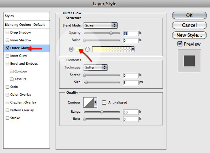The height and width of the screenshot is (153, 210).
Task: Click the Spread slider handle
Action: 84,75
